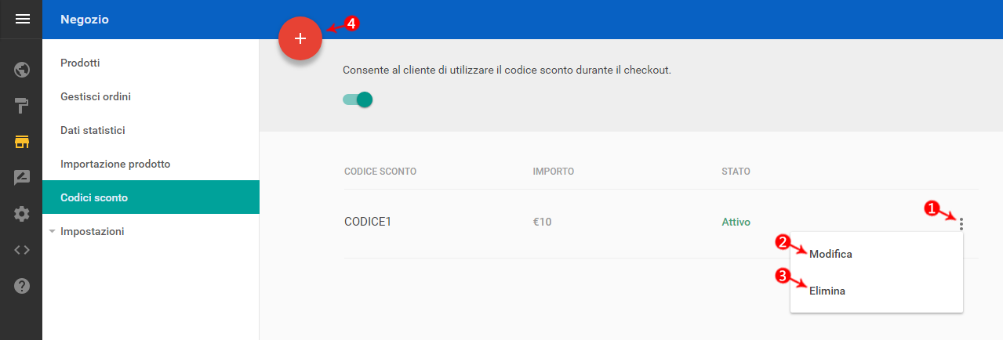Open the settings gear icon
Viewport: 1003px width, 340px height.
pyautogui.click(x=22, y=214)
